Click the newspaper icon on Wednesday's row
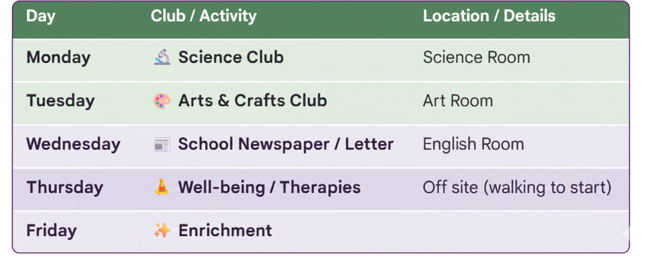Viewport: 653px width, 256px height. coord(162,144)
